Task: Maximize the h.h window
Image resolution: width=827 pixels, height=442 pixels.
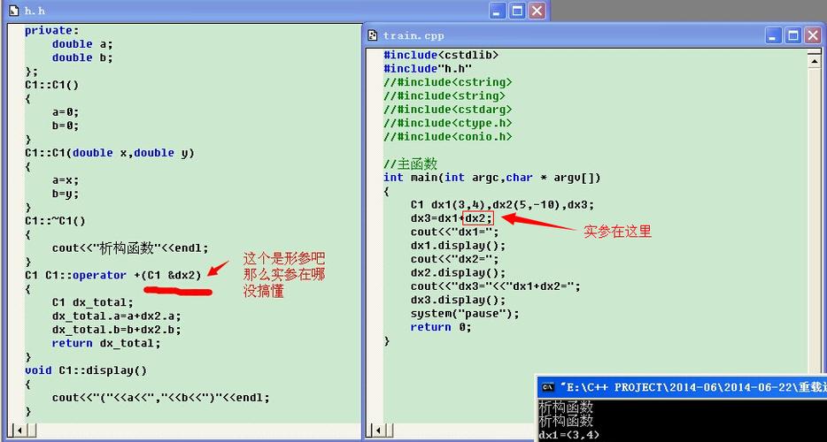Action: coord(517,11)
